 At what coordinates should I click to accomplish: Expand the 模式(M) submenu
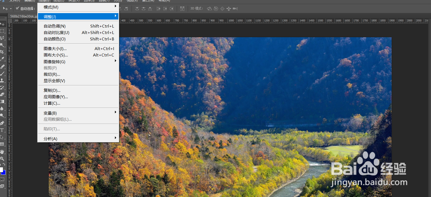(78, 7)
